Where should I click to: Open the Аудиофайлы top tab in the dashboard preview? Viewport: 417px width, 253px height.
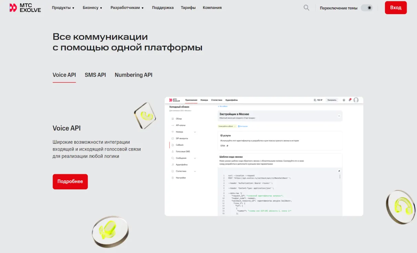(232, 100)
